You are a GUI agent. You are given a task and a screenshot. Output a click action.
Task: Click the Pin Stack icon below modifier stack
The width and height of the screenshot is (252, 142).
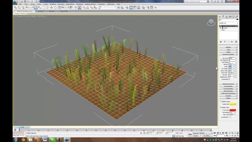221,42
